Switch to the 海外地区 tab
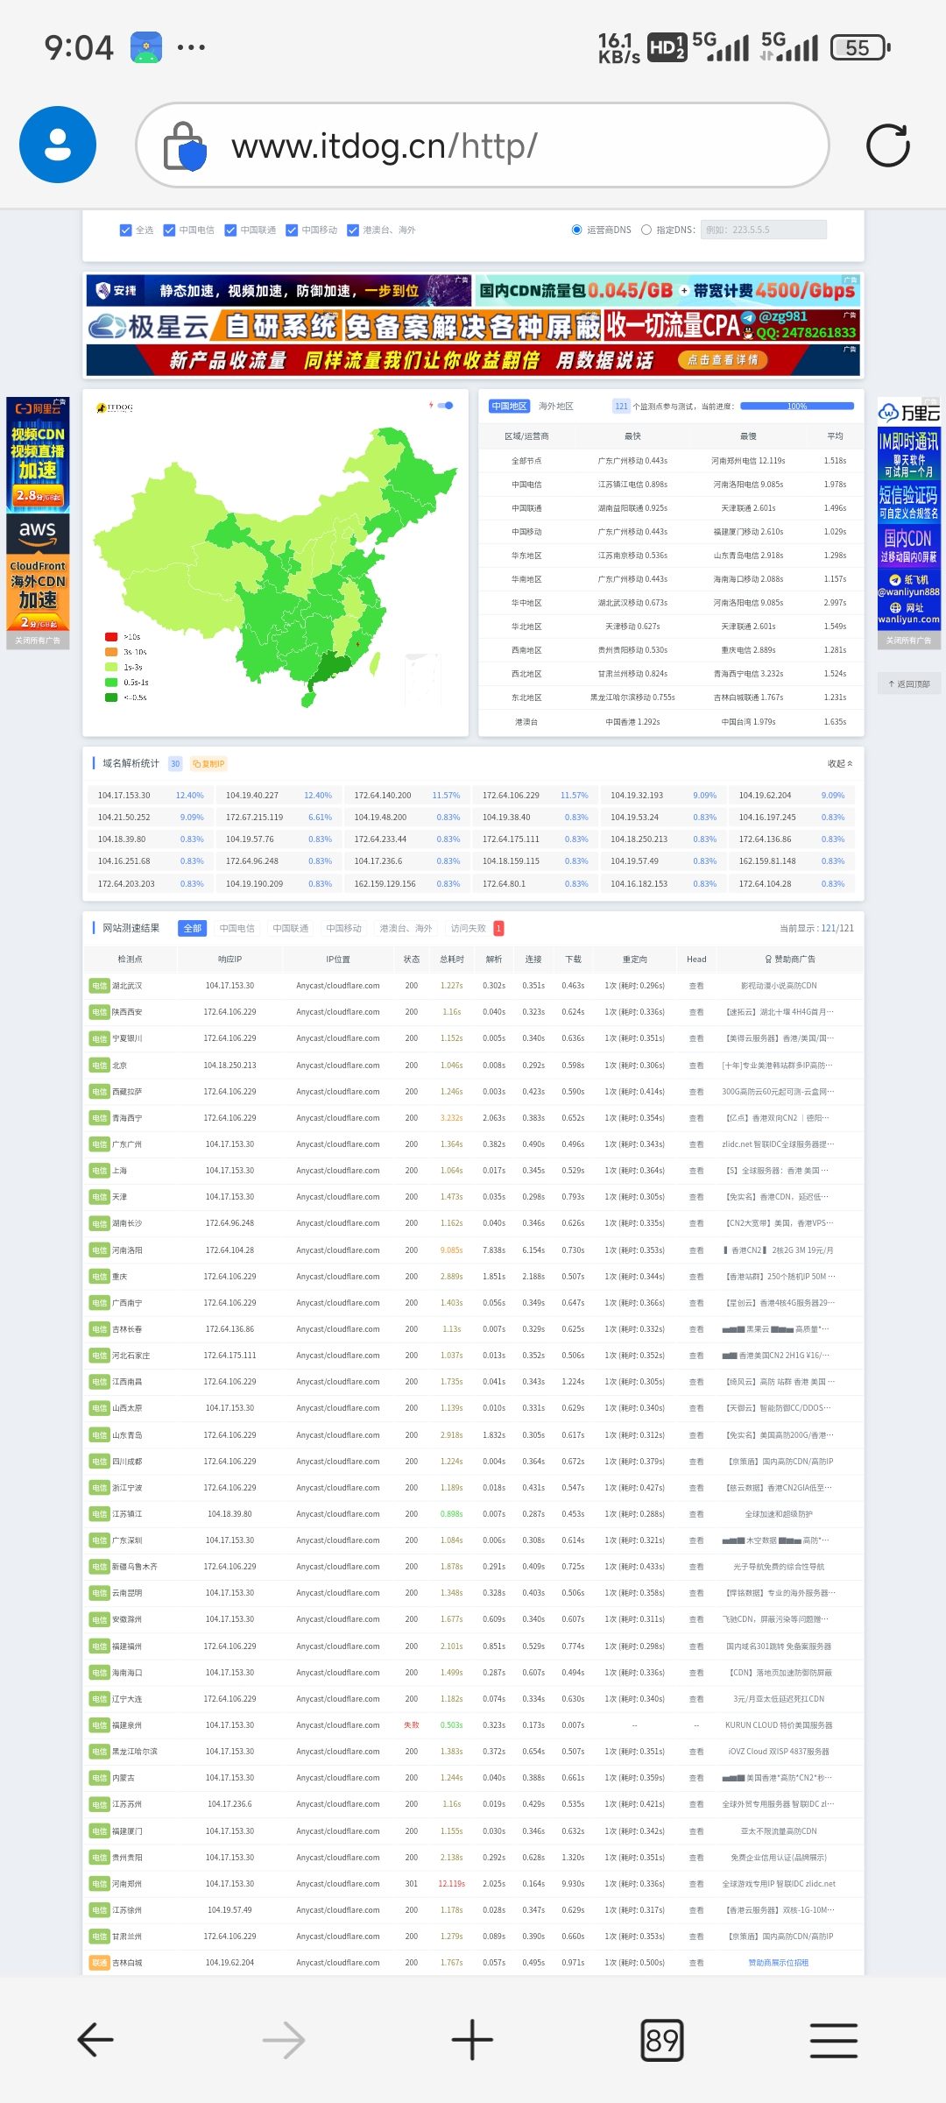This screenshot has height=2103, width=946. click(x=555, y=407)
